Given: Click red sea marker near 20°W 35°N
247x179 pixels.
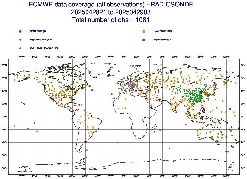Looking at the screenshot, I should coord(111,94).
